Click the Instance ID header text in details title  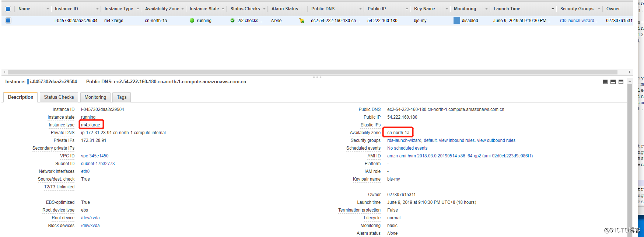pos(53,82)
